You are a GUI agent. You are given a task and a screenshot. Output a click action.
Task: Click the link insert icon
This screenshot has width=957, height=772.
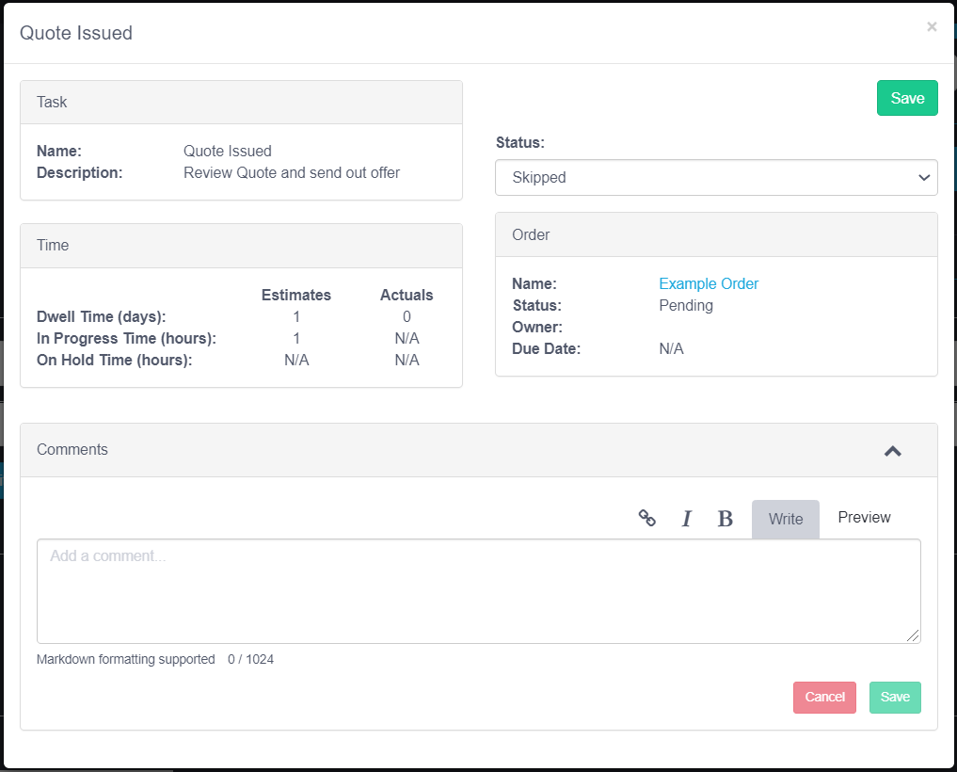(x=646, y=518)
